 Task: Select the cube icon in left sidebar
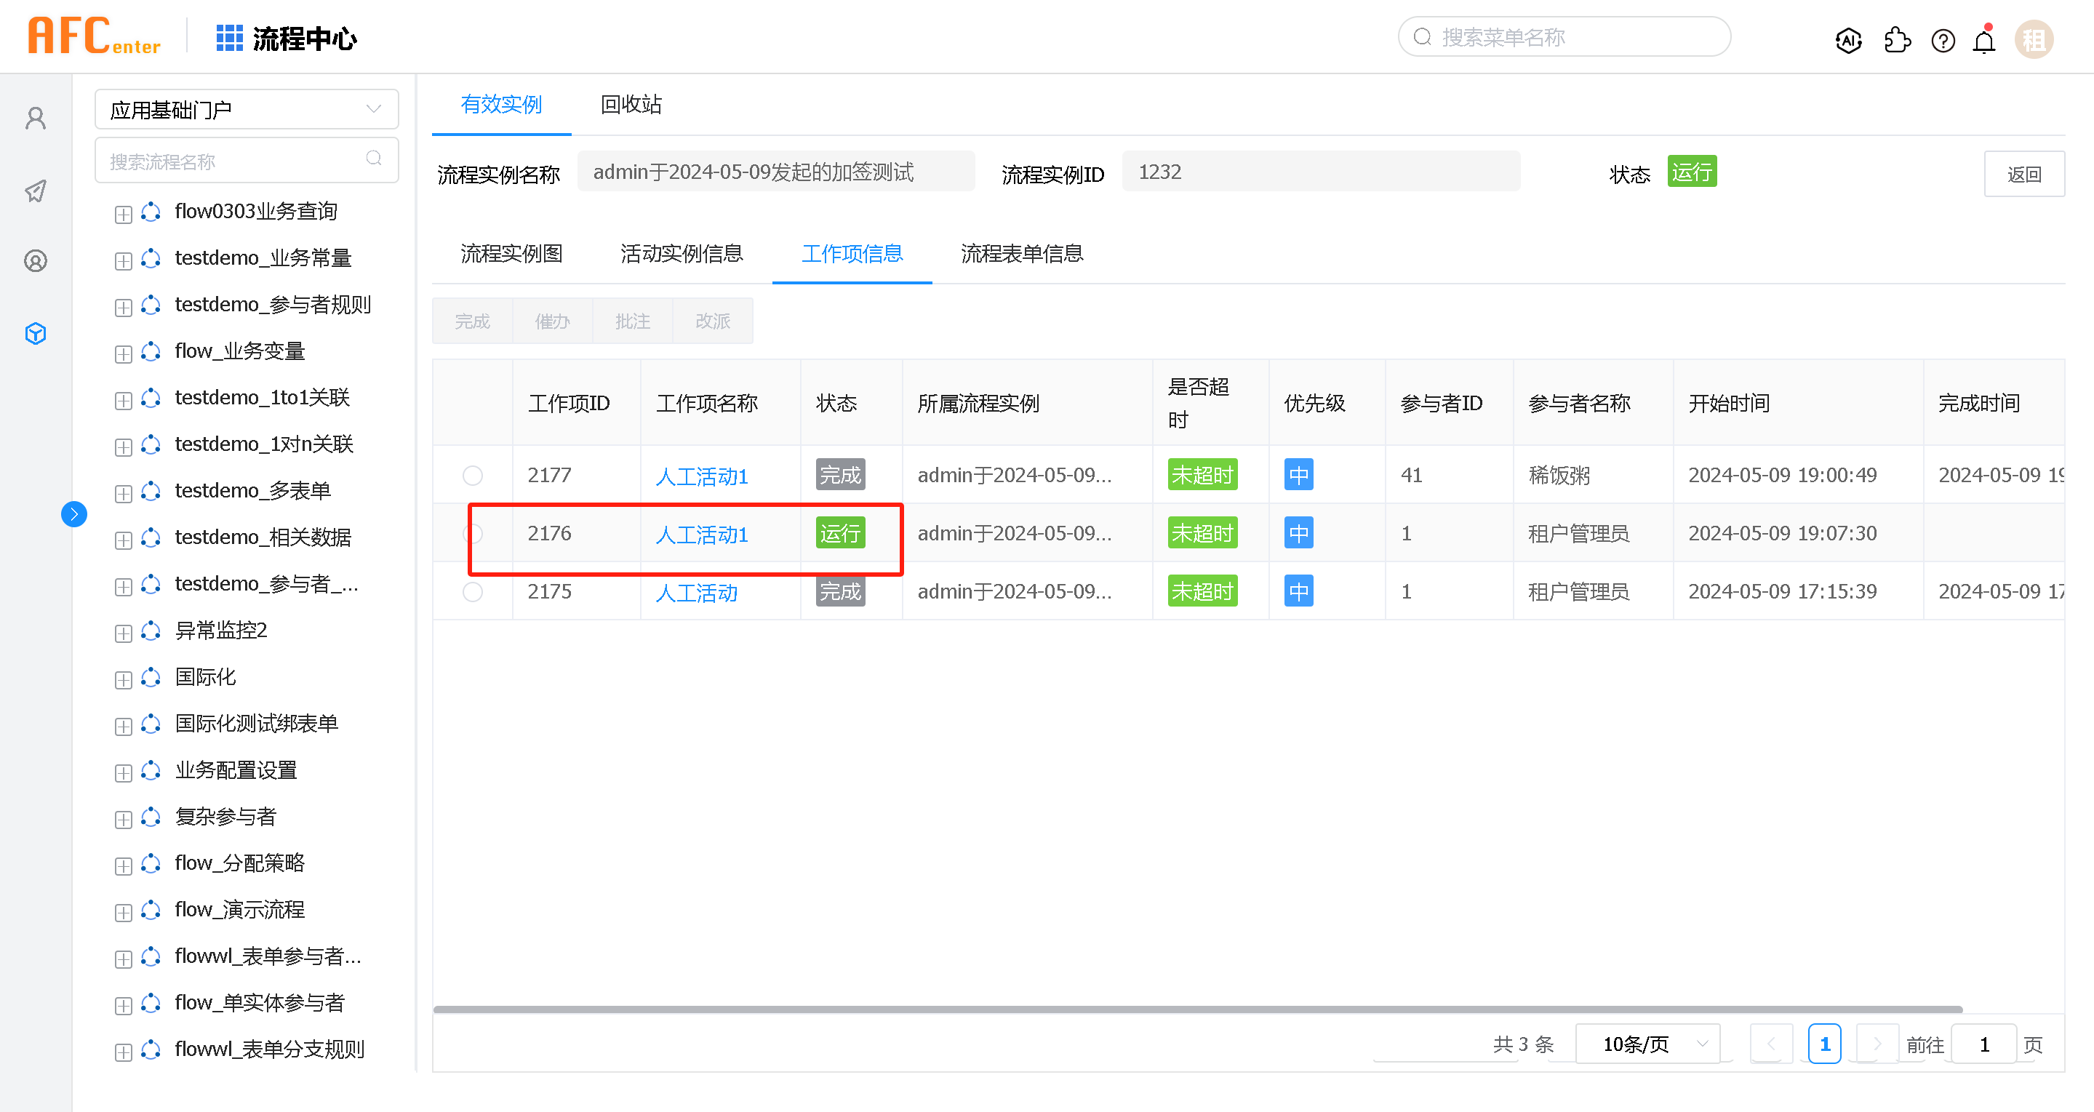(36, 333)
